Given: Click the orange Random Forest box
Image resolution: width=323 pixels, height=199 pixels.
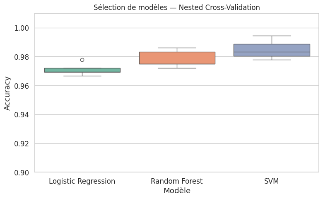Looking at the screenshot, I should point(177,58).
